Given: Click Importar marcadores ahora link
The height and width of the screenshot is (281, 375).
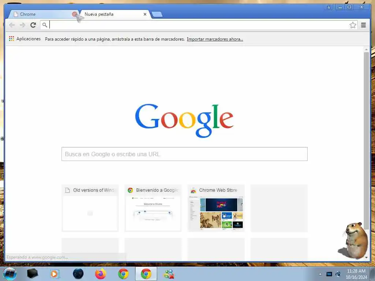Looking at the screenshot, I should pos(215,39).
